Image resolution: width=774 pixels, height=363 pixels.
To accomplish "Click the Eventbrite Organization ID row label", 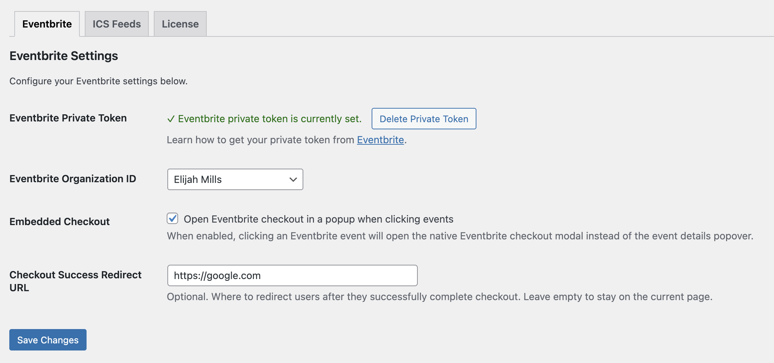I will click(73, 179).
